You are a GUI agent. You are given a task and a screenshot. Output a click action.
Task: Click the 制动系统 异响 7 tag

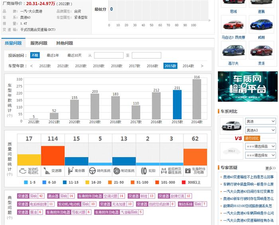pyautogui.click(x=193, y=204)
